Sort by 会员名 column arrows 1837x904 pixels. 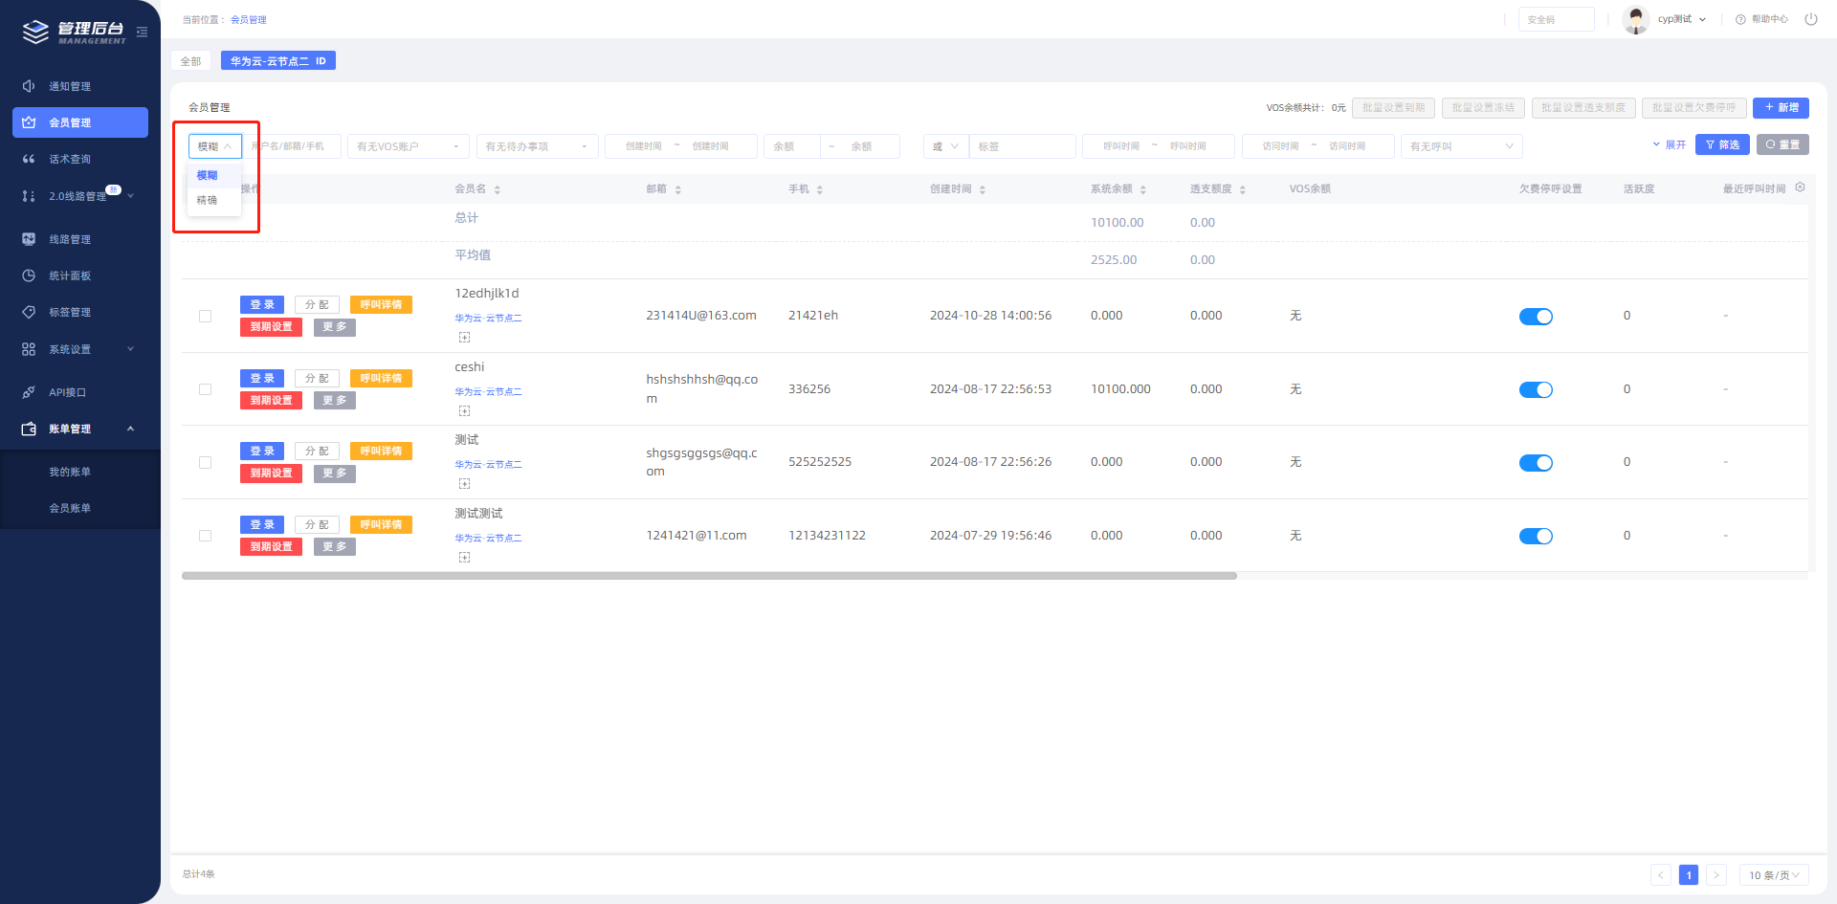click(498, 189)
